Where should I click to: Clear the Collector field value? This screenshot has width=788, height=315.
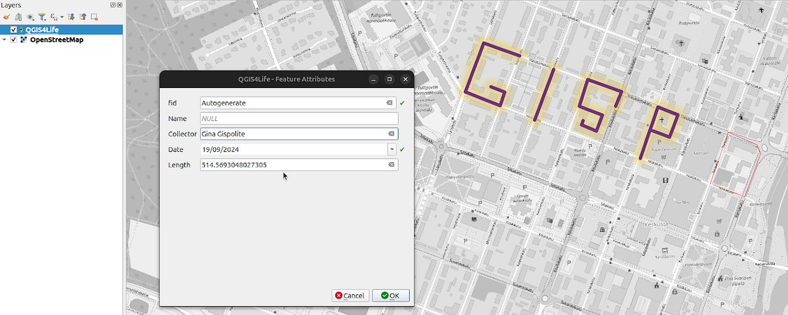[x=391, y=134]
